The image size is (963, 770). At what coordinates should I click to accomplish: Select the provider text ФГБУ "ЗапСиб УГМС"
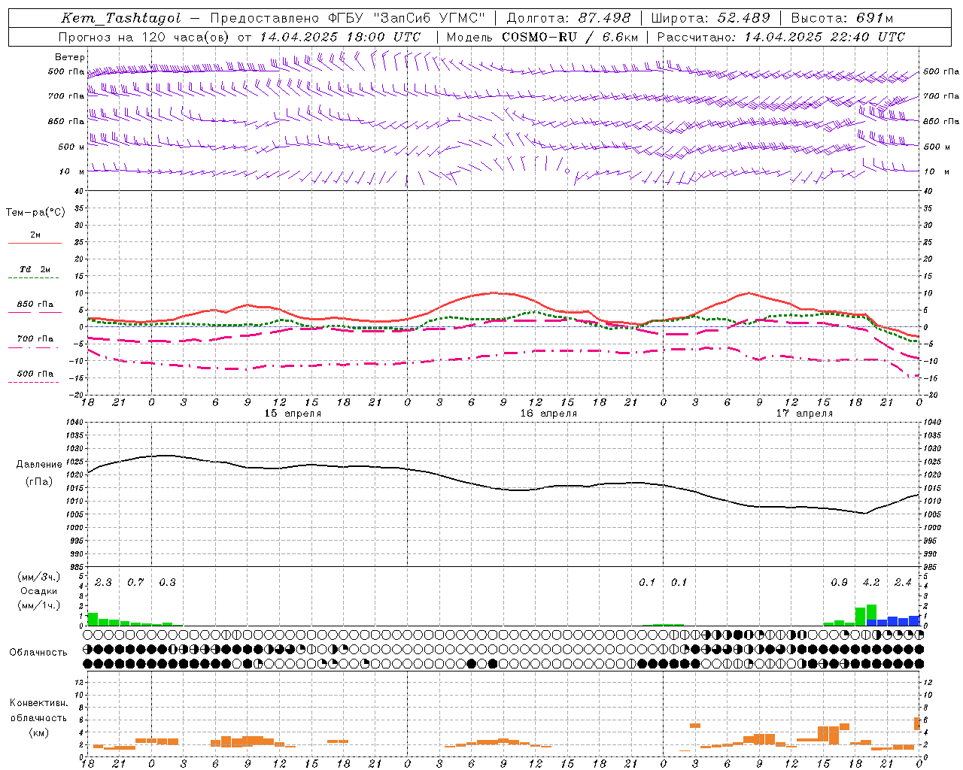[x=406, y=18]
